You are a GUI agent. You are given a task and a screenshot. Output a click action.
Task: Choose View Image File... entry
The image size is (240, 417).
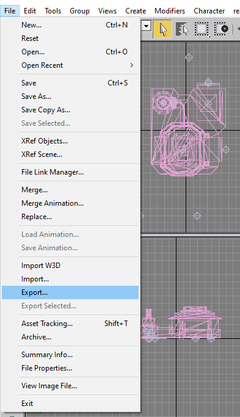click(70, 386)
